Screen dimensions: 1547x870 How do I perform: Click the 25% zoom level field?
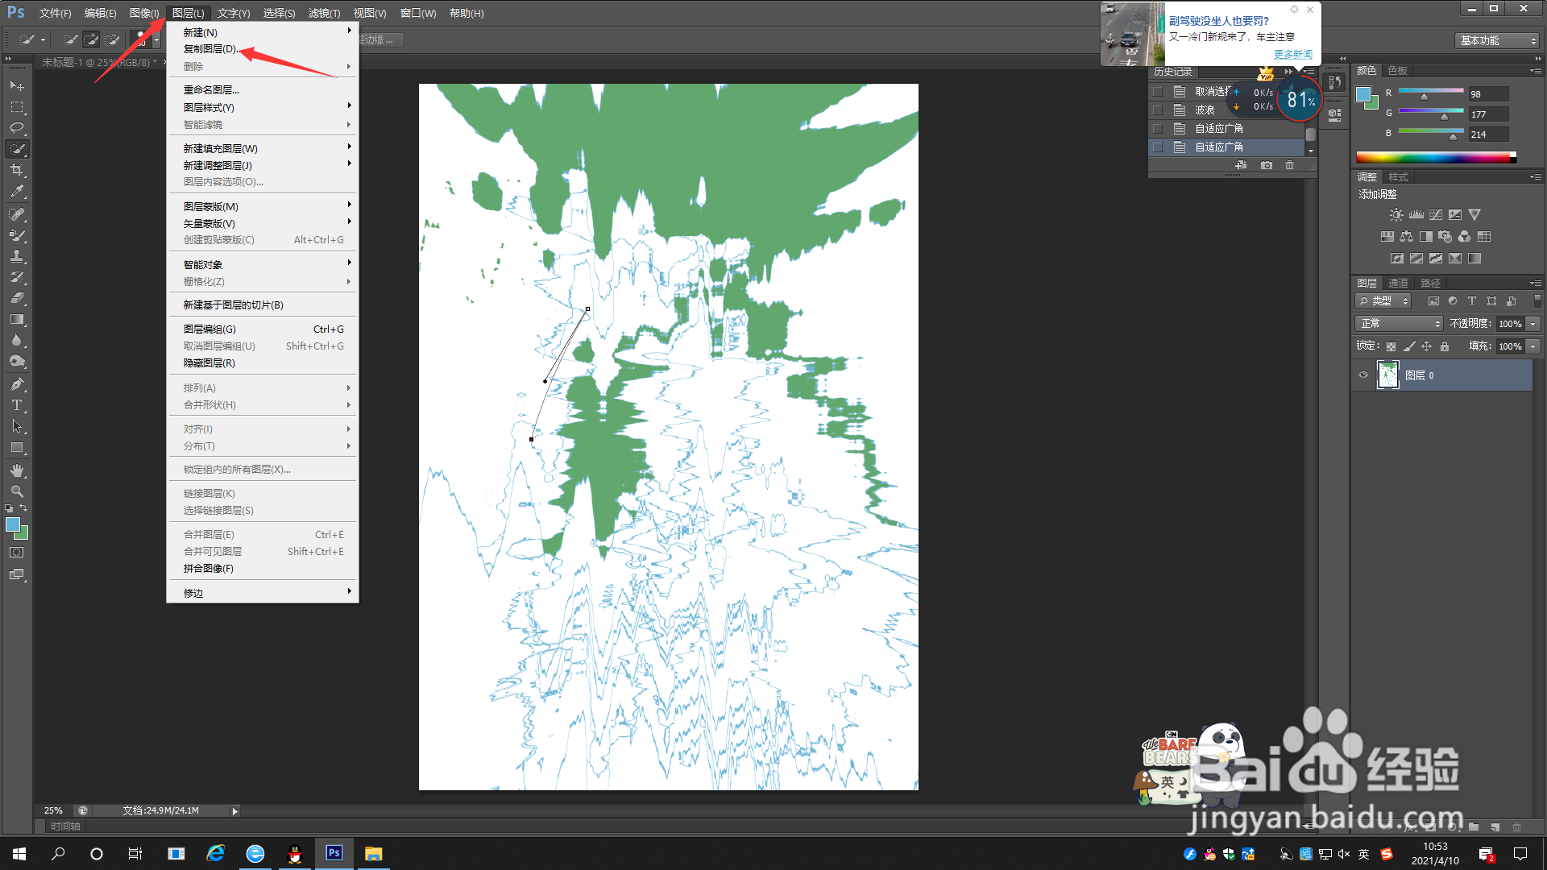tap(53, 810)
